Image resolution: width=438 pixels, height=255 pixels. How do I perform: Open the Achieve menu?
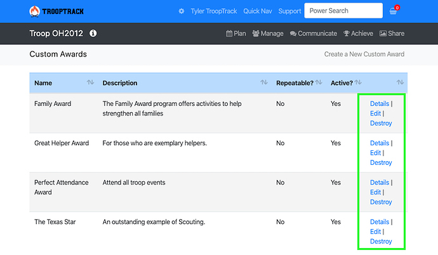358,34
